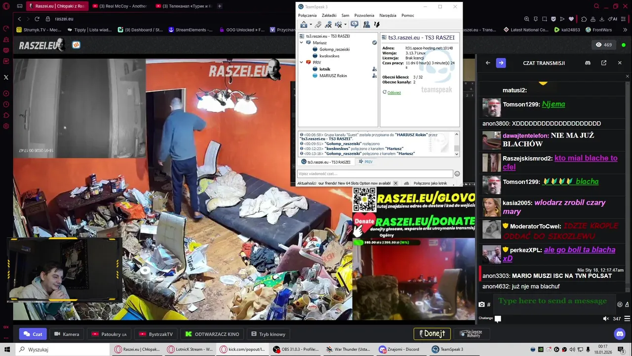Open the Strumyk.TV bookmark
632x356 pixels.
click(x=38, y=30)
